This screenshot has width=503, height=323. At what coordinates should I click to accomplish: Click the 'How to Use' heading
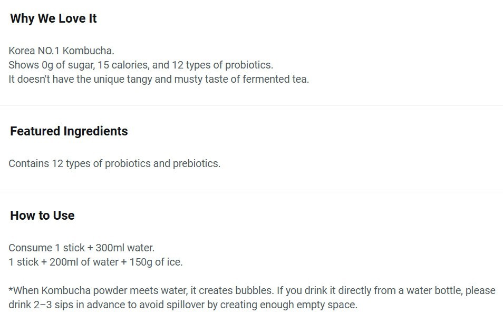click(x=42, y=216)
